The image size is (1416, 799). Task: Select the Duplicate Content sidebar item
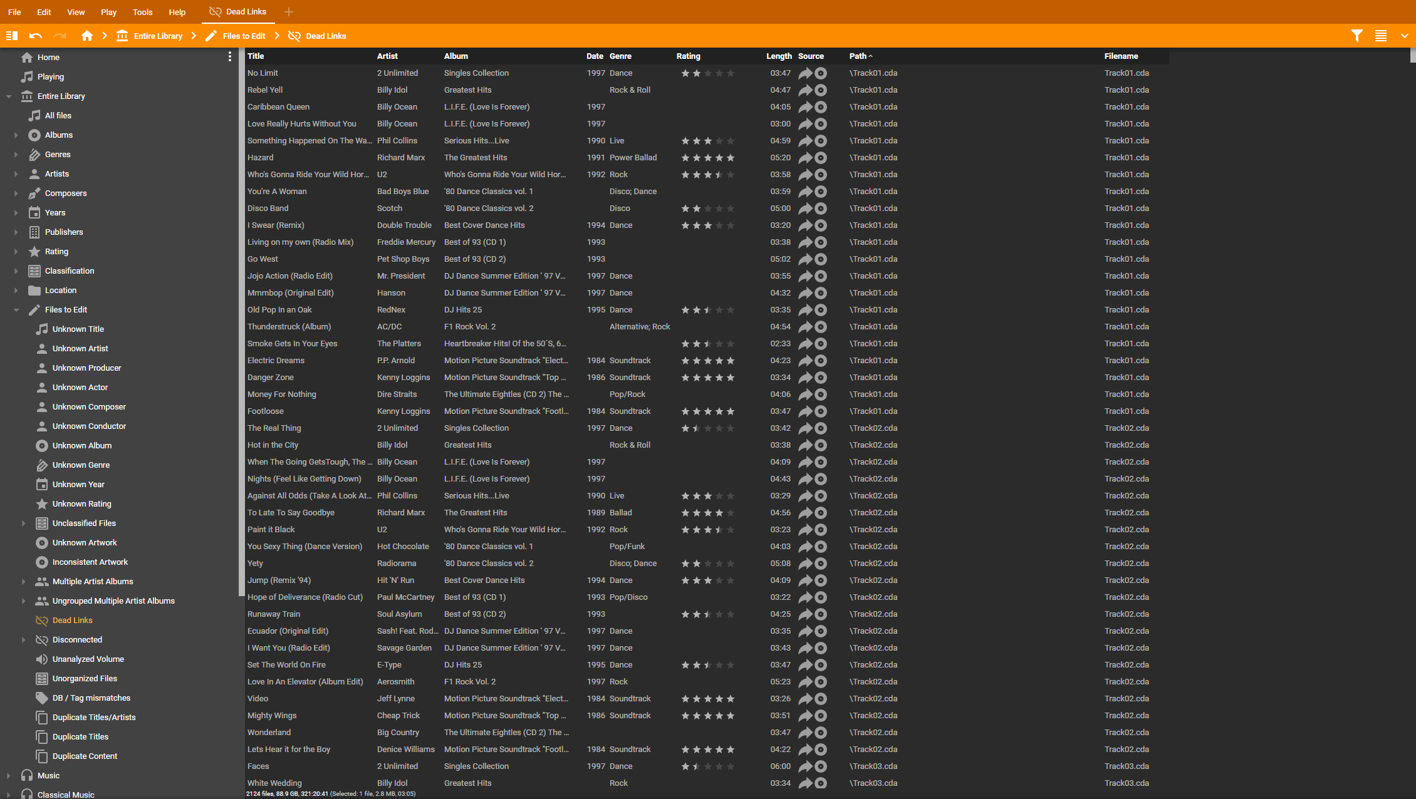coord(85,756)
